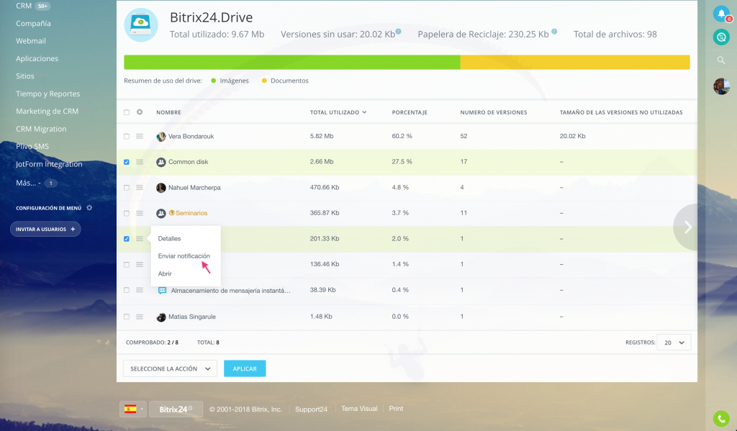Screen dimensions: 737x431
Task: Click help icon next to Versiones sin usar
Action: pos(398,32)
